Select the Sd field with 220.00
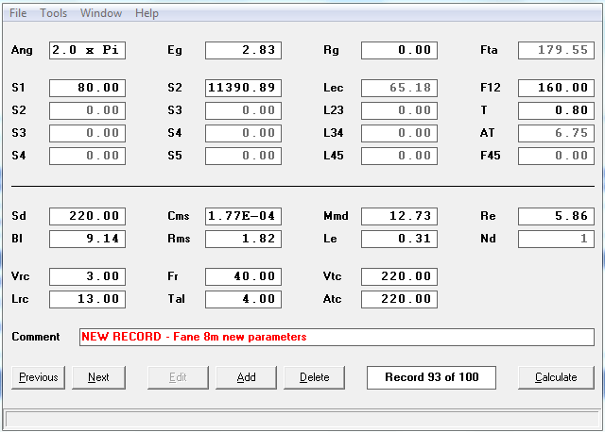The width and height of the screenshot is (605, 432). [x=87, y=216]
